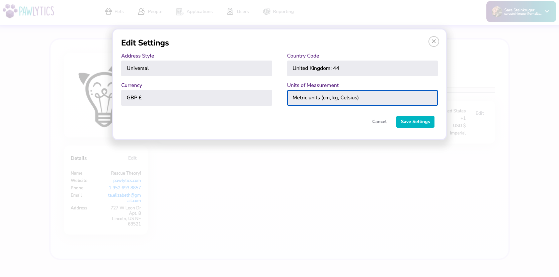The image size is (559, 277).
Task: Click Sara Steinkruger's profile avatar
Action: [497, 12]
